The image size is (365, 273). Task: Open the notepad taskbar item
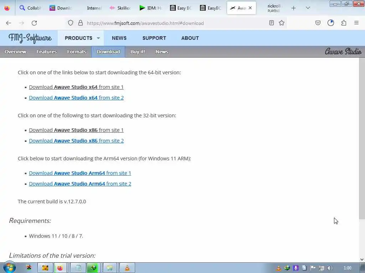(78, 268)
